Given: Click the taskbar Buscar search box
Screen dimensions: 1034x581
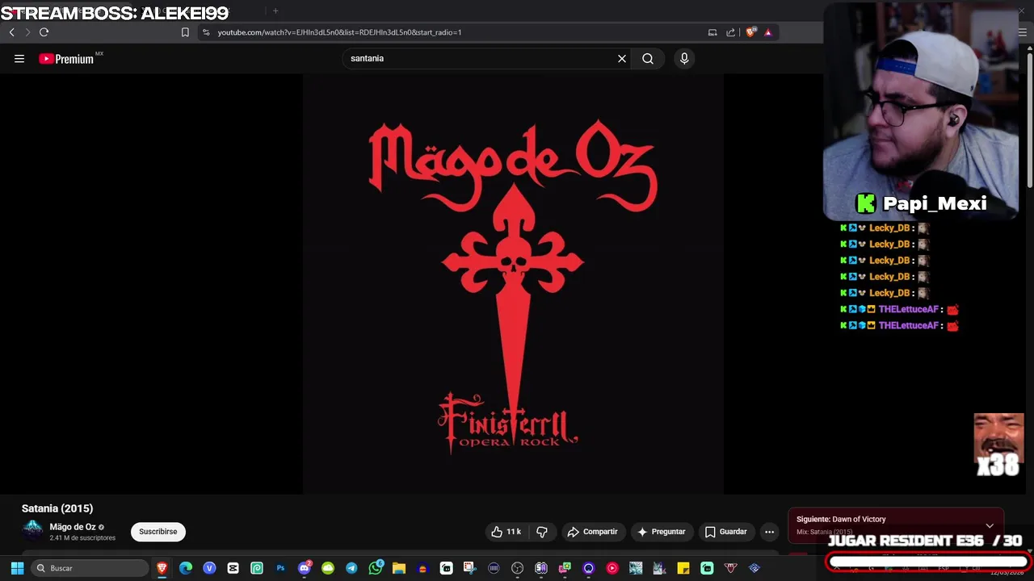Looking at the screenshot, I should [x=90, y=568].
